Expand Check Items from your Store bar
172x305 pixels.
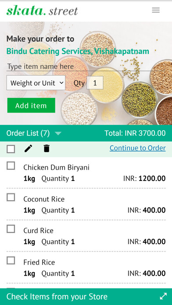tap(86, 297)
